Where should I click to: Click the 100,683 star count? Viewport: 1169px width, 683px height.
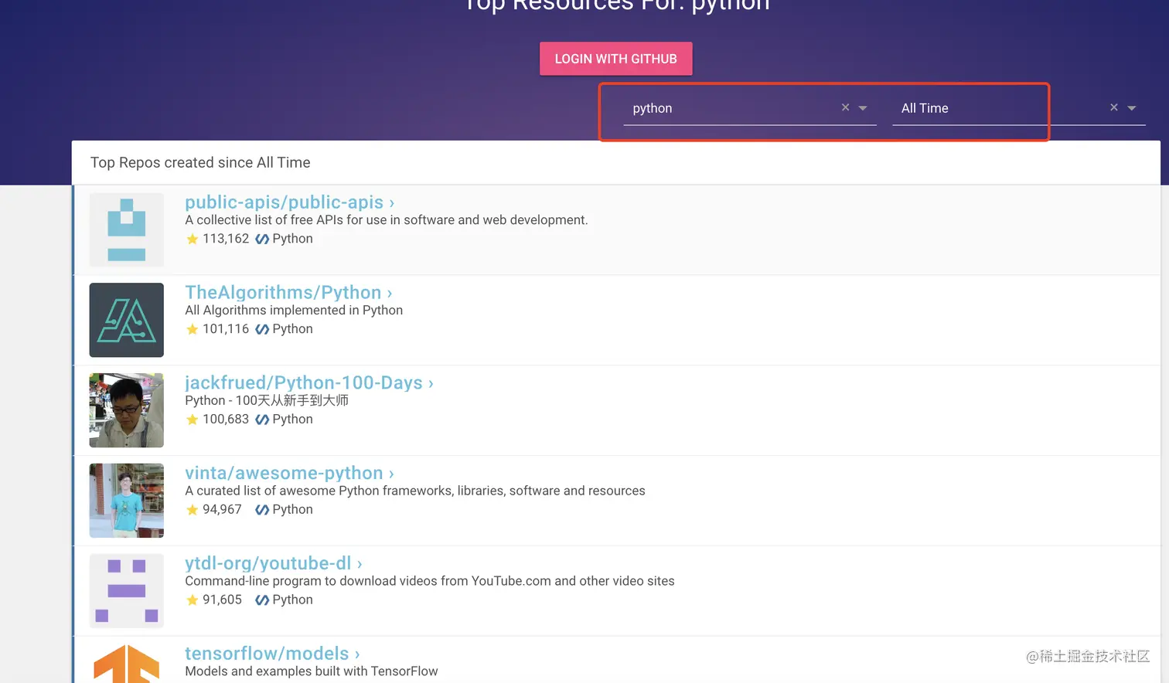(226, 420)
